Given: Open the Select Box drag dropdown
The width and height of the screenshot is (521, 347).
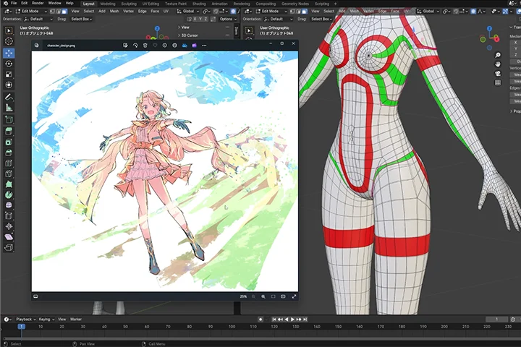Looking at the screenshot, I should coord(82,20).
